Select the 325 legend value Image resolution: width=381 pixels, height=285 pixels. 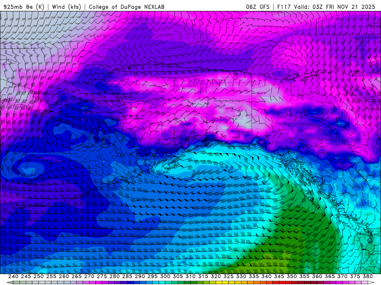(229, 276)
